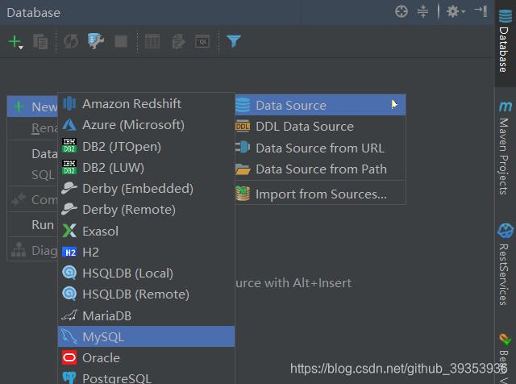
Task: Click the Stop square icon
Action: 121,41
